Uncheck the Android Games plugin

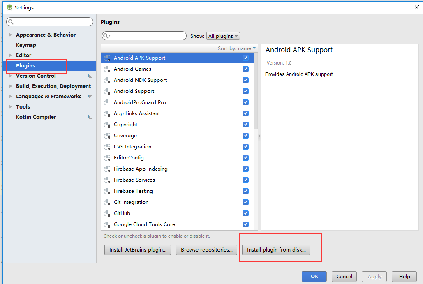(245, 69)
